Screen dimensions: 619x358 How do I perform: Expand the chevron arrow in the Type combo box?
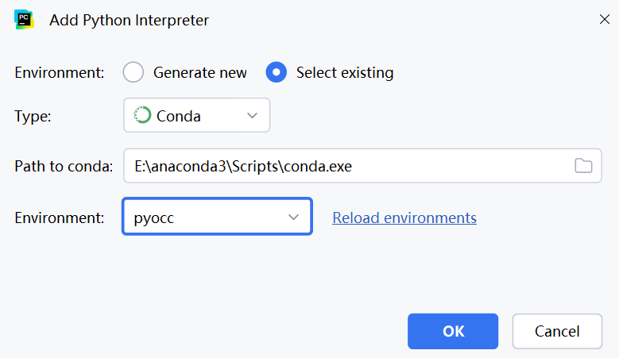pos(253,115)
